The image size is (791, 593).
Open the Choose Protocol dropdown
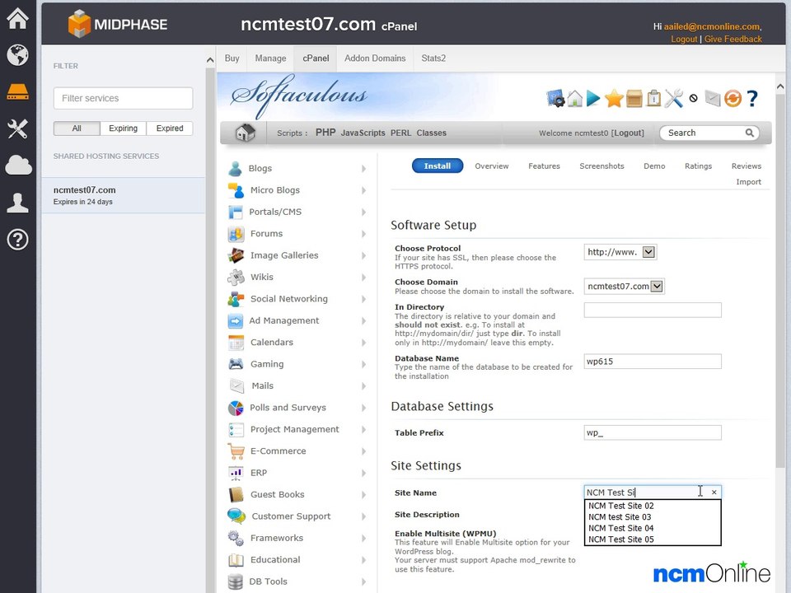coord(620,252)
